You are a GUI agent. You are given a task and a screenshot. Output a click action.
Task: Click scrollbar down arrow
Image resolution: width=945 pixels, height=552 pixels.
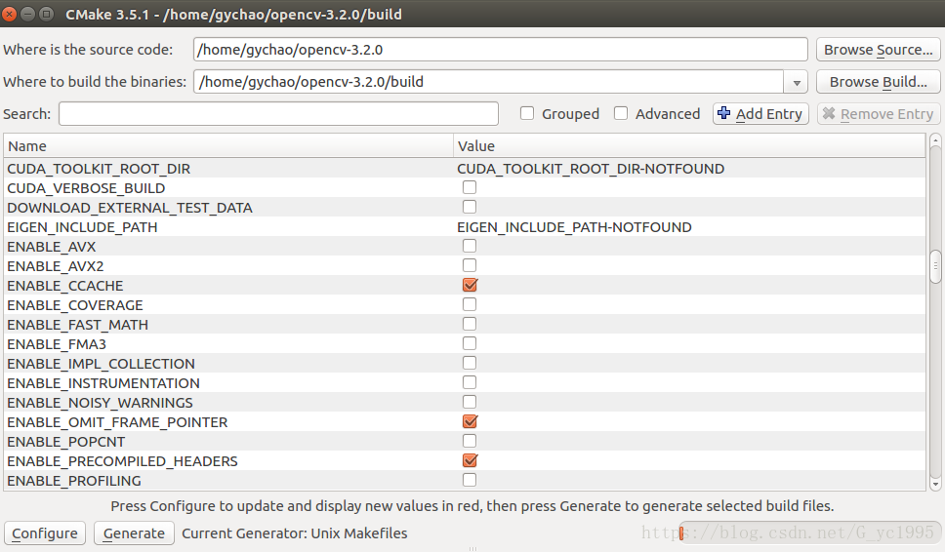click(935, 484)
